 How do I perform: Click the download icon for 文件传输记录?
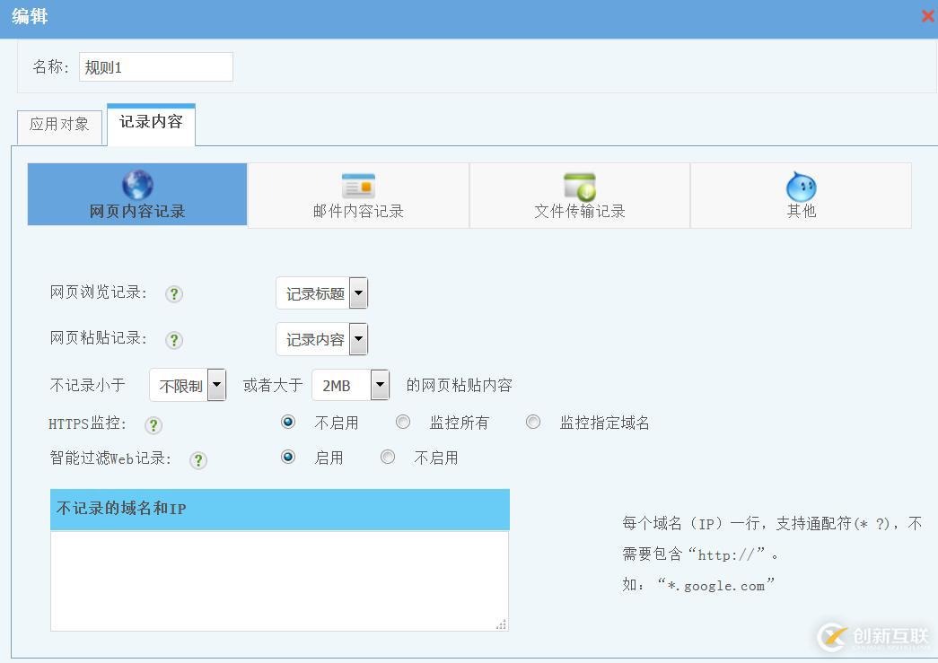click(x=580, y=187)
